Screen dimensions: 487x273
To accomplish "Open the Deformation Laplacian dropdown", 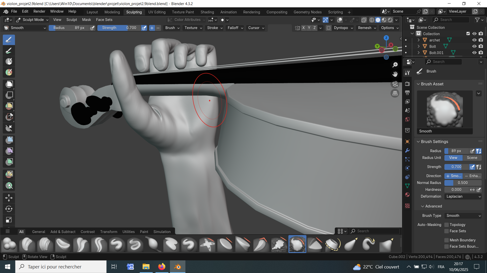I will 463,196.
